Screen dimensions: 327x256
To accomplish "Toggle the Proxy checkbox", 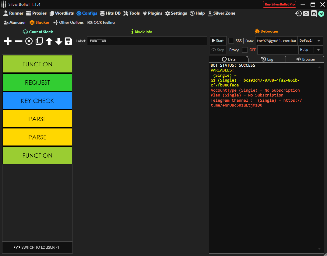I will coord(245,50).
